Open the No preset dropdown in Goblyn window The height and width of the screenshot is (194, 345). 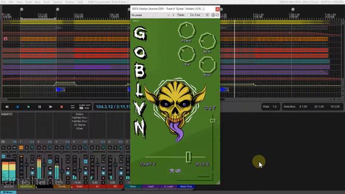[x=150, y=15]
